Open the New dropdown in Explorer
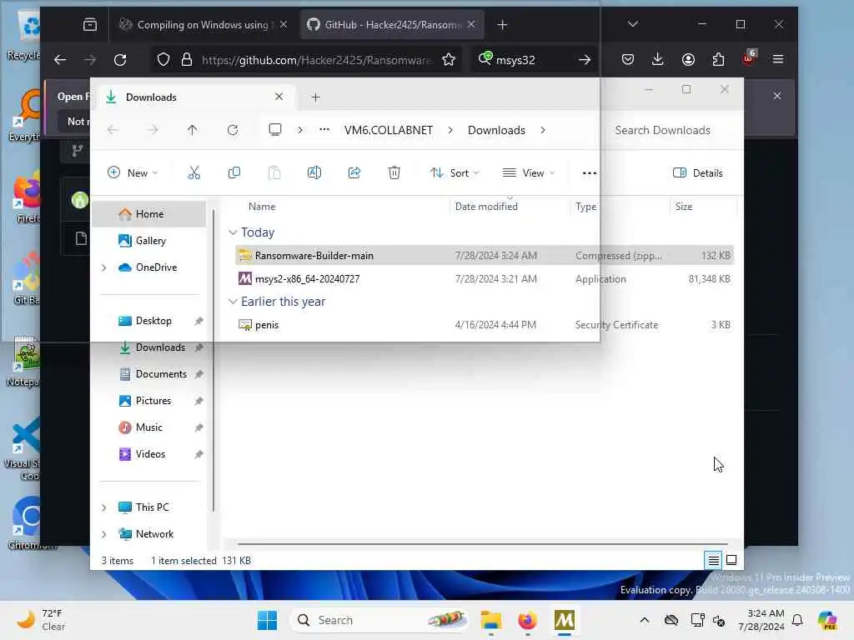 click(x=133, y=173)
